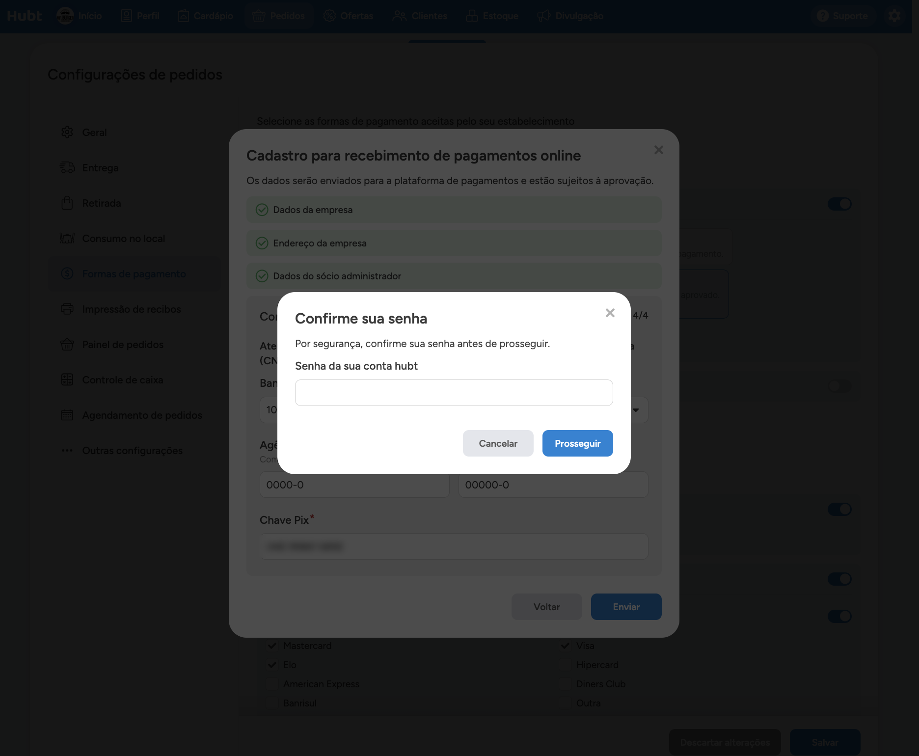Click the Chave Pix input field
Viewport: 919px width, 756px height.
coord(454,546)
